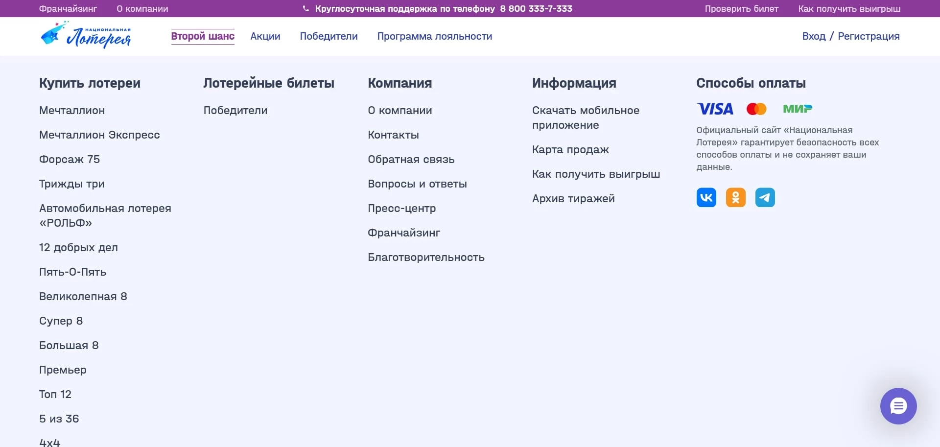Click the Проверить билет link
Viewport: 940px width, 447px height.
point(742,8)
